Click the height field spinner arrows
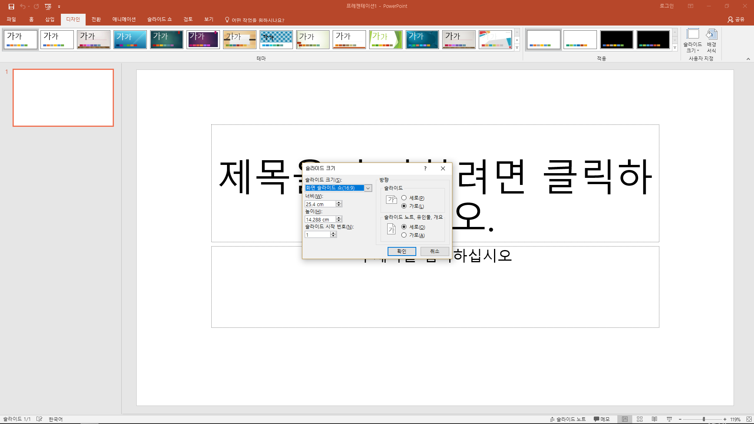754x424 pixels. point(339,219)
